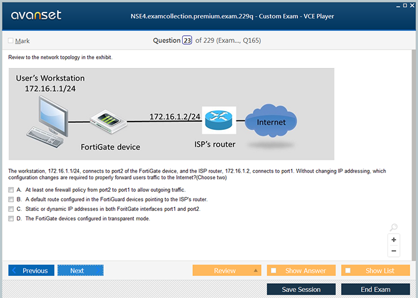Go back with the Previous button
The height and width of the screenshot is (298, 418).
tap(32, 271)
